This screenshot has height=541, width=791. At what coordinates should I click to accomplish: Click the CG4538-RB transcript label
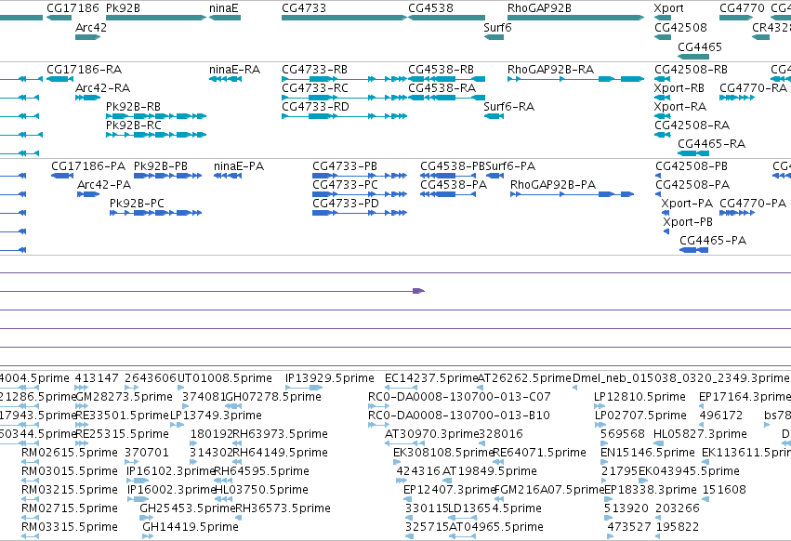pos(441,70)
